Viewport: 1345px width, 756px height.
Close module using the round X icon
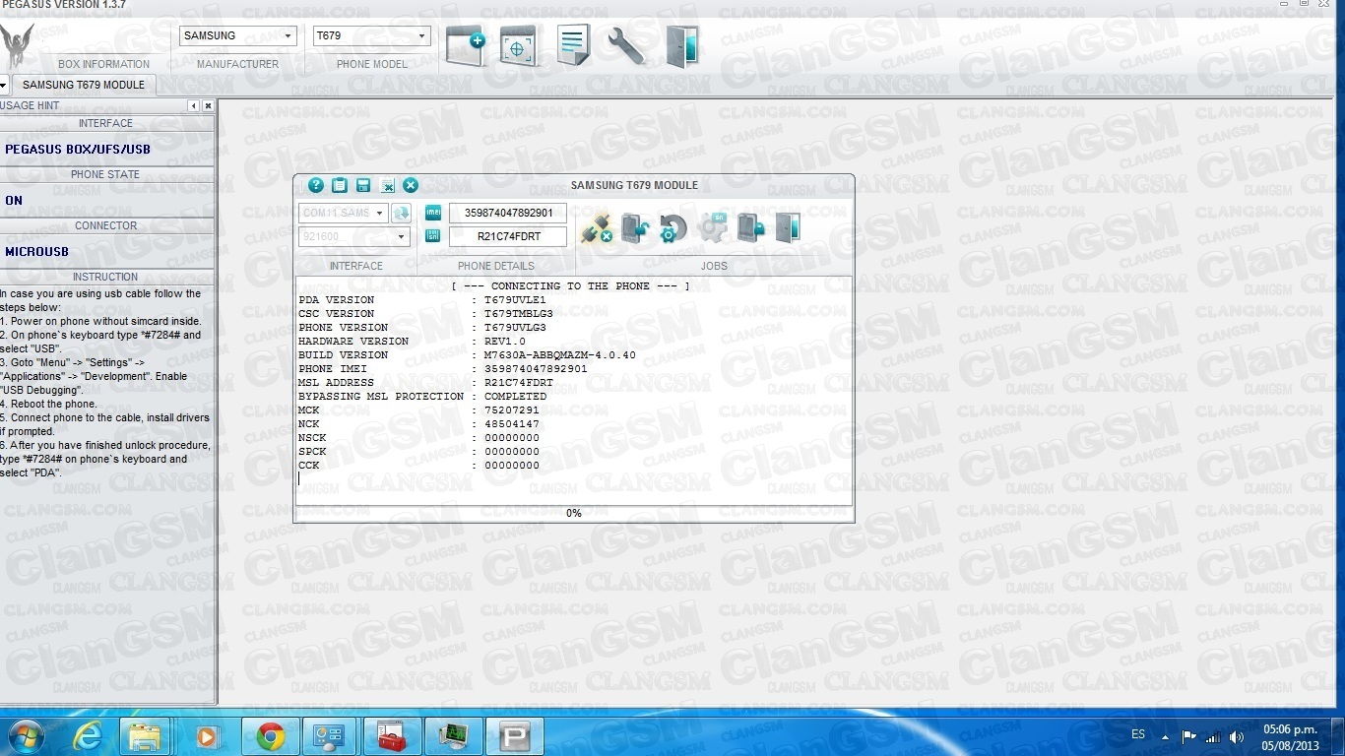point(411,185)
